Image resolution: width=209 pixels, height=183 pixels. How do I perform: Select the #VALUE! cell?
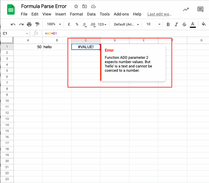[x=86, y=47]
